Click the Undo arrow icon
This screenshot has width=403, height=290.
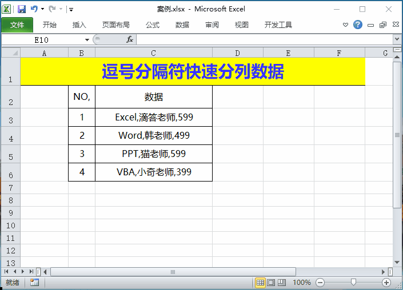coord(34,9)
